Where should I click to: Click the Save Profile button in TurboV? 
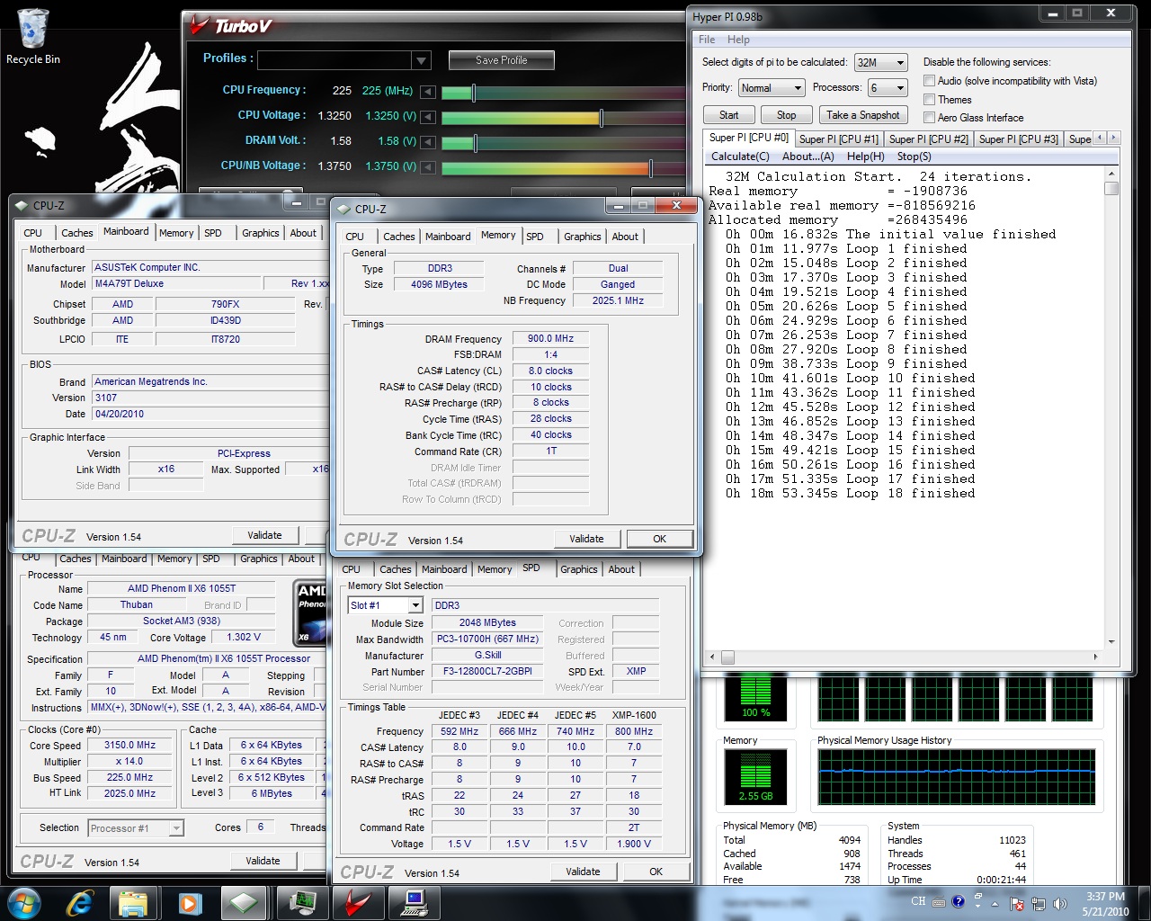point(502,60)
